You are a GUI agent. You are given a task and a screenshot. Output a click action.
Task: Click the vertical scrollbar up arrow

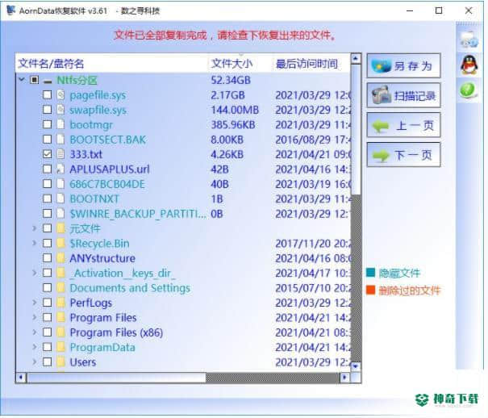pos(356,59)
